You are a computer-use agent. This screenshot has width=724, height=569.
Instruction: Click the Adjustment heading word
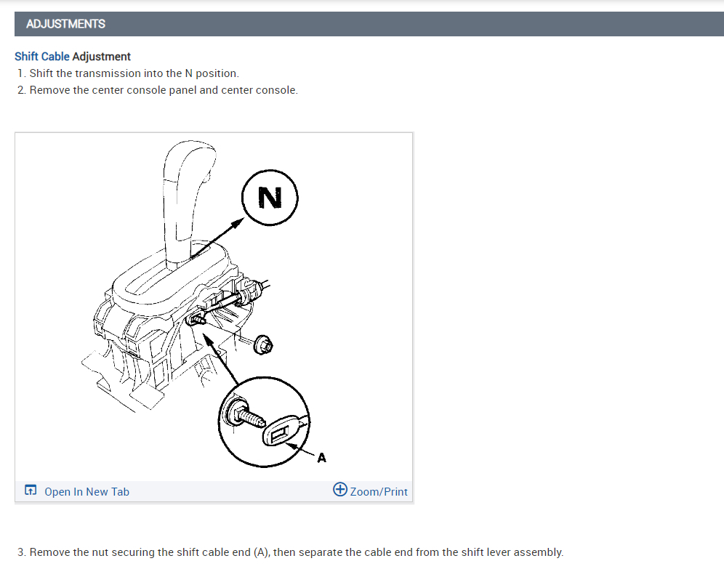point(102,56)
